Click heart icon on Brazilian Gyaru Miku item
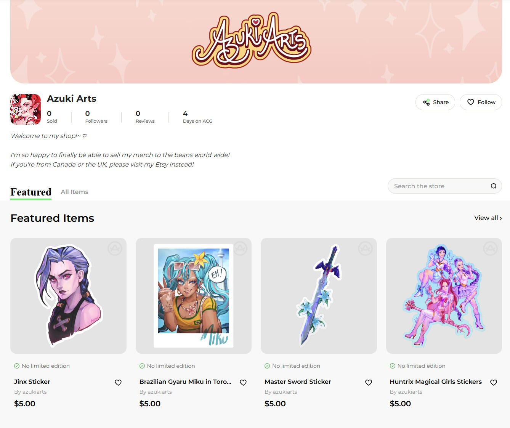This screenshot has width=510, height=428. click(243, 382)
